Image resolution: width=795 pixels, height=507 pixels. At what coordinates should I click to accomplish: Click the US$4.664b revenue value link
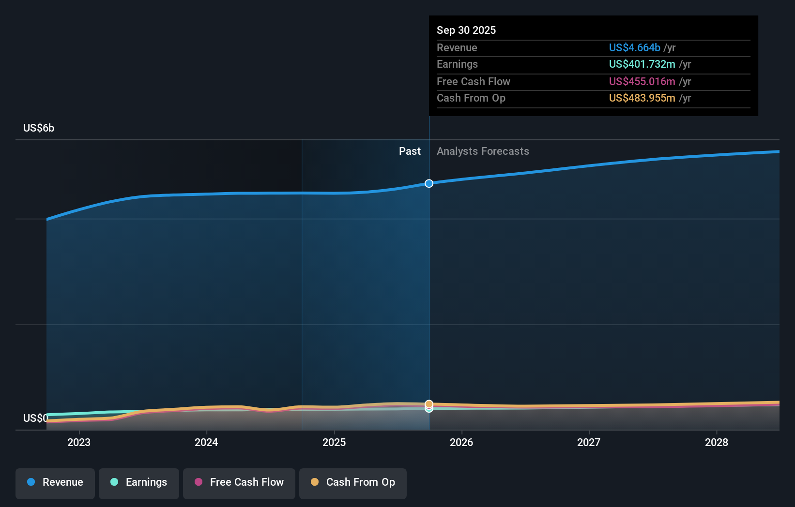634,47
